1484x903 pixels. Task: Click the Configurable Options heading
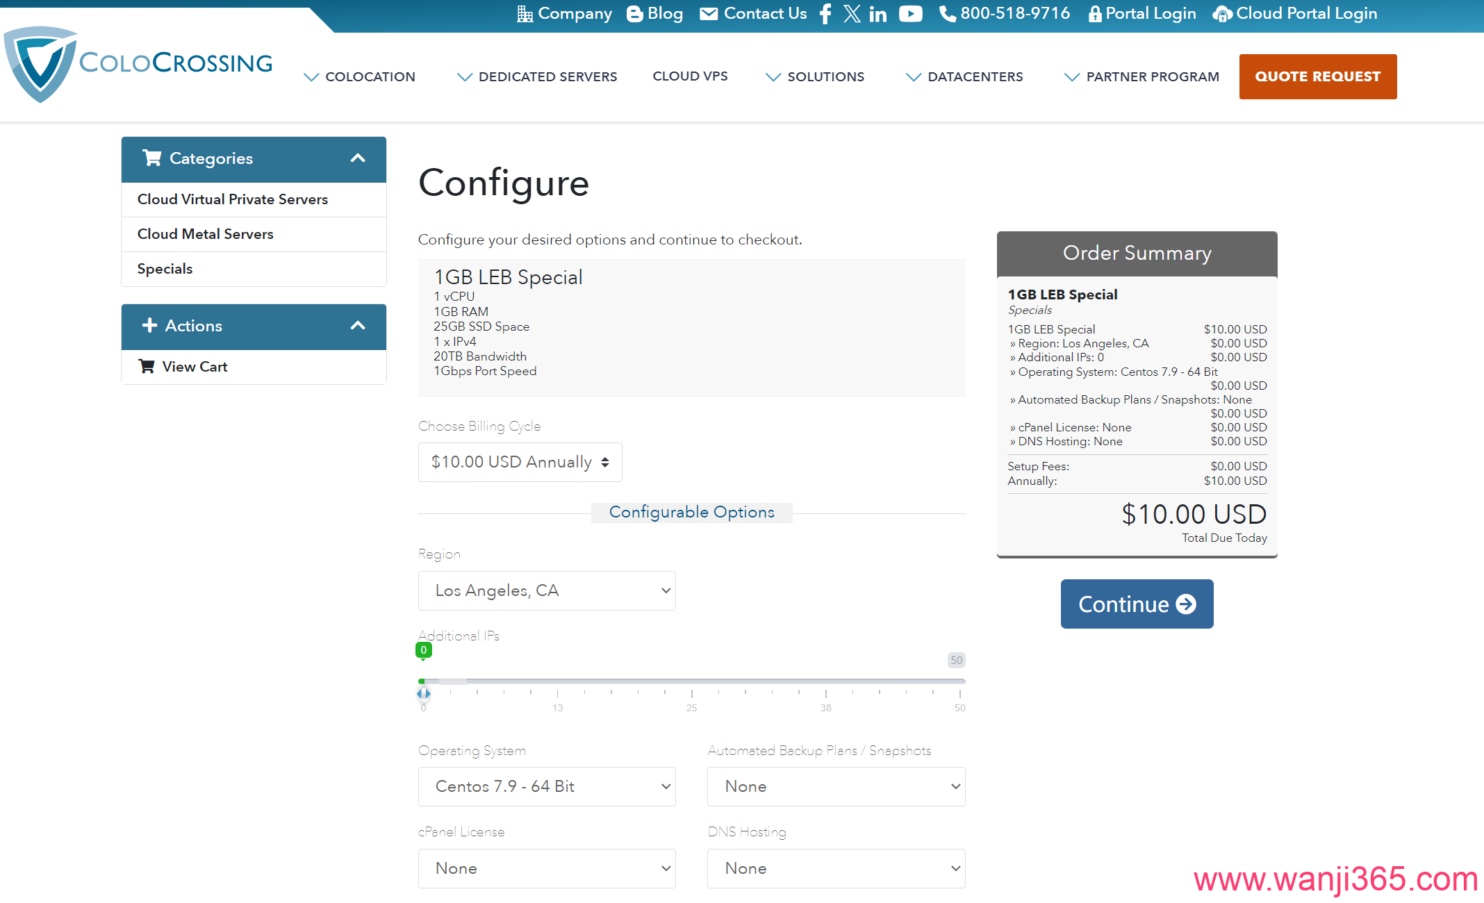coord(691,512)
